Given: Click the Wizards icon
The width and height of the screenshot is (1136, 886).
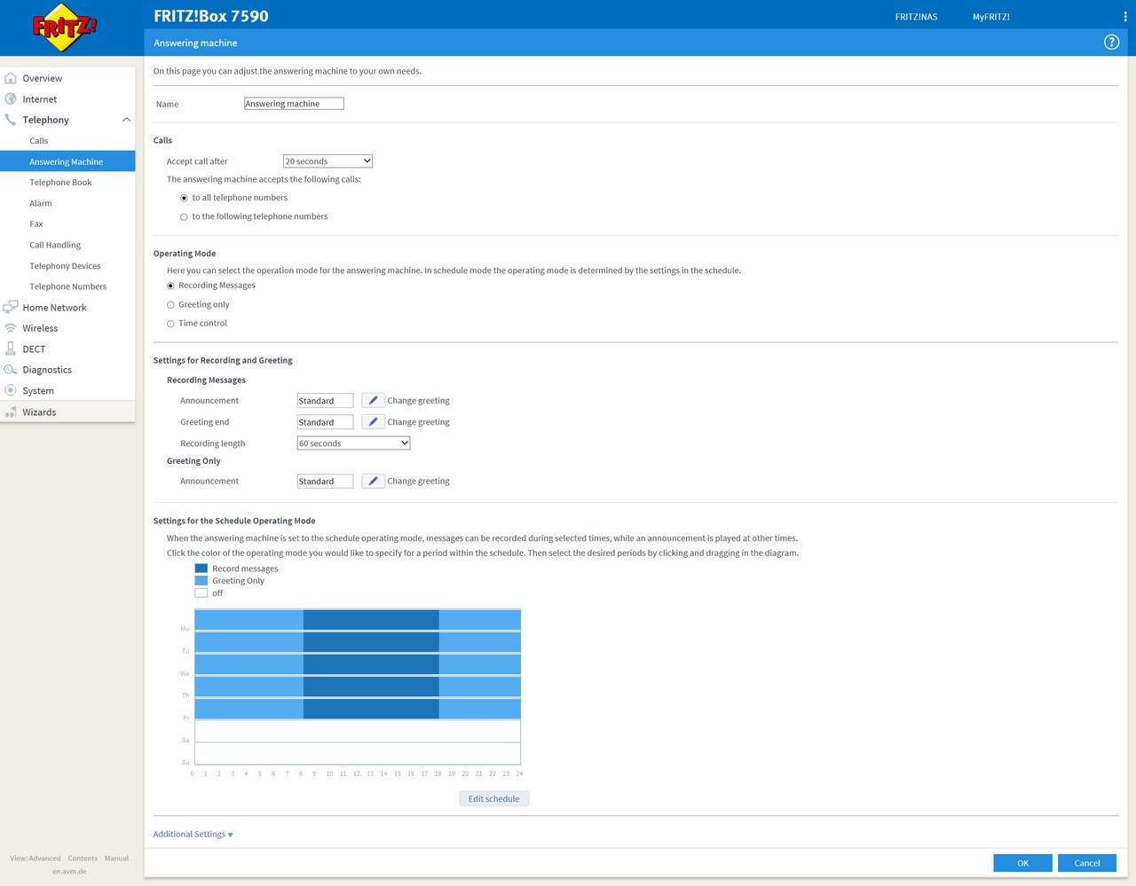Looking at the screenshot, I should pos(11,412).
